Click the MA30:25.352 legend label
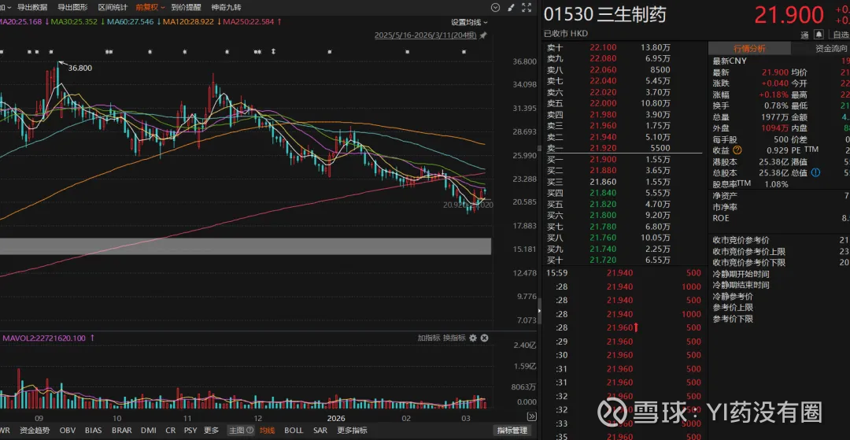Image resolution: width=850 pixels, height=440 pixels. [x=75, y=22]
